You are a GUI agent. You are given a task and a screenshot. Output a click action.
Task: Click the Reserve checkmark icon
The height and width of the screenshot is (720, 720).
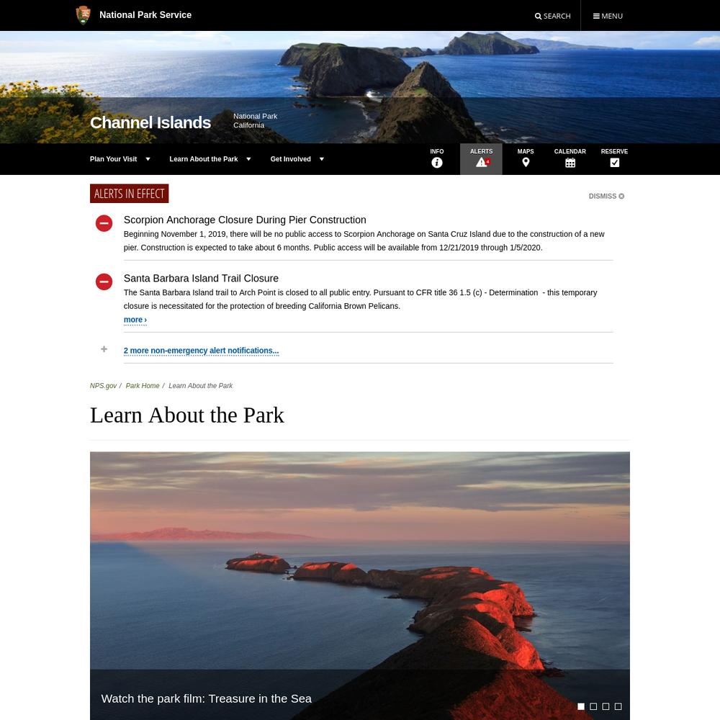(x=614, y=163)
